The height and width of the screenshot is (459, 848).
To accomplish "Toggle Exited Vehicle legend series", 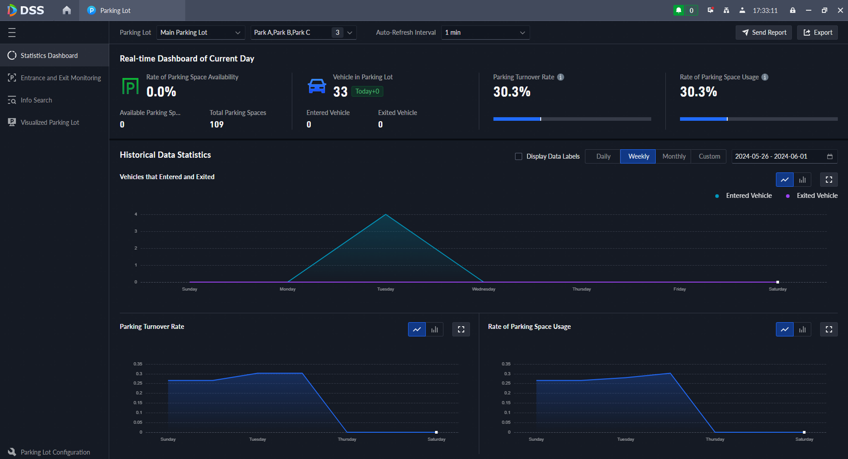I will point(812,196).
